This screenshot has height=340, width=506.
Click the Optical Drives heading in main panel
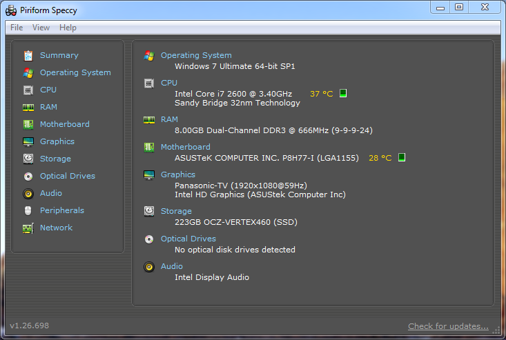tap(188, 239)
